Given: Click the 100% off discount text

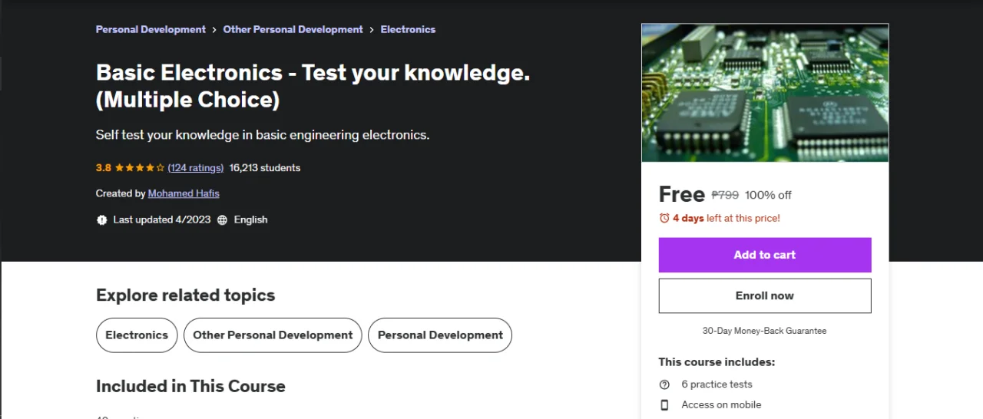Looking at the screenshot, I should [x=768, y=195].
